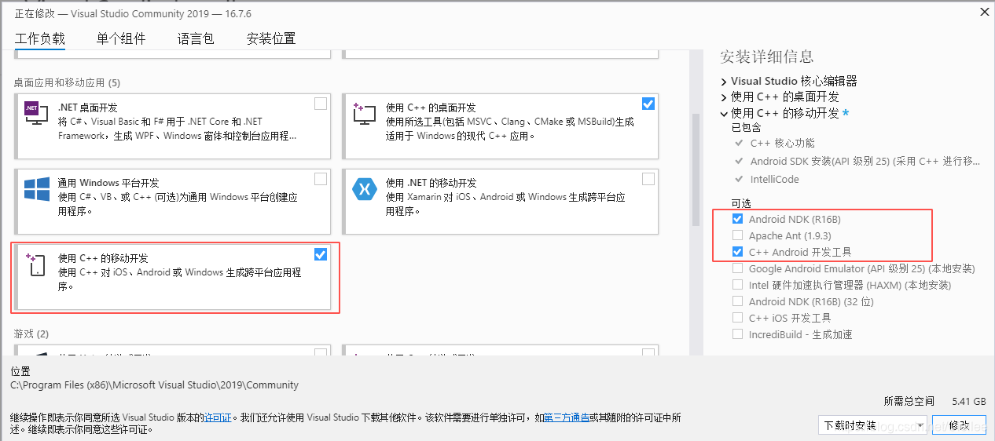Click the 修改 button

point(960,425)
